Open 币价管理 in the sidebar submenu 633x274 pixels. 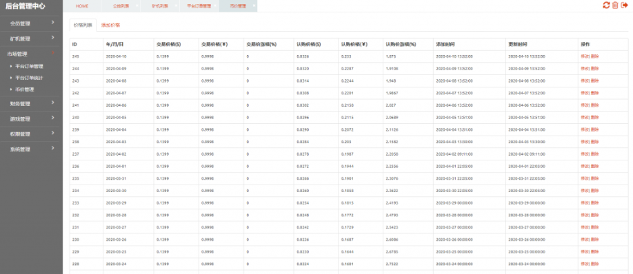25,89
